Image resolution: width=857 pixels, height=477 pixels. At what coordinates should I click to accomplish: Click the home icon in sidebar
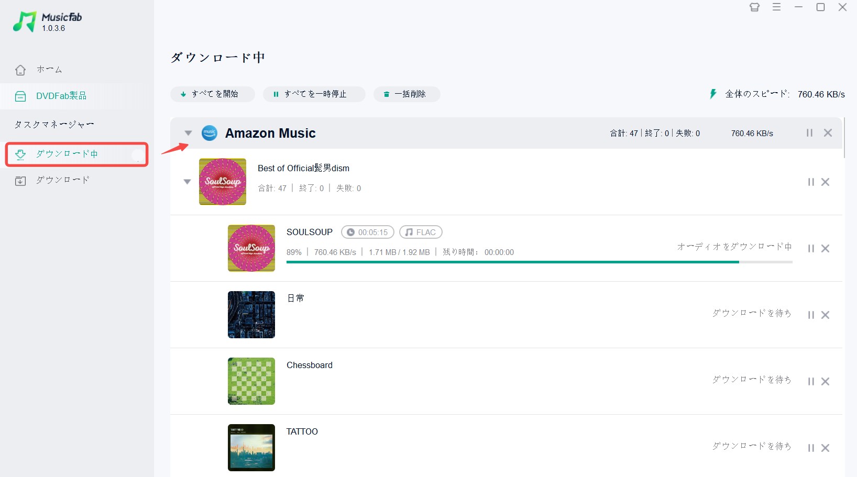coord(20,70)
